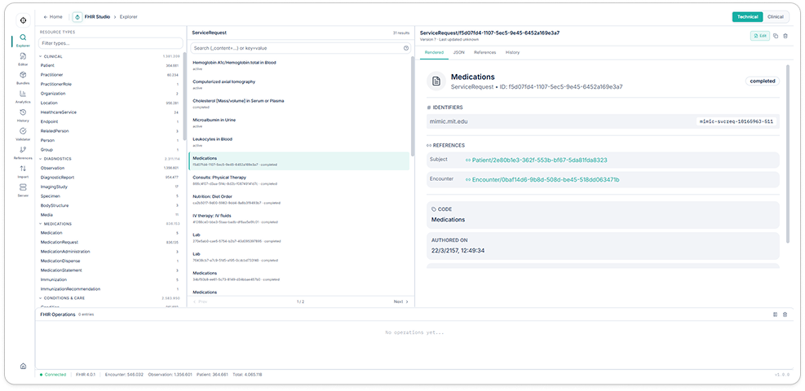Image resolution: width=805 pixels, height=391 pixels.
Task: Select the History detail tab
Action: (512, 52)
